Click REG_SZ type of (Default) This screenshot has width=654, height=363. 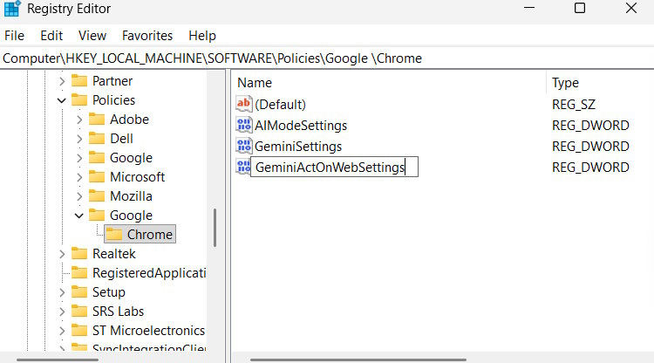tap(574, 105)
